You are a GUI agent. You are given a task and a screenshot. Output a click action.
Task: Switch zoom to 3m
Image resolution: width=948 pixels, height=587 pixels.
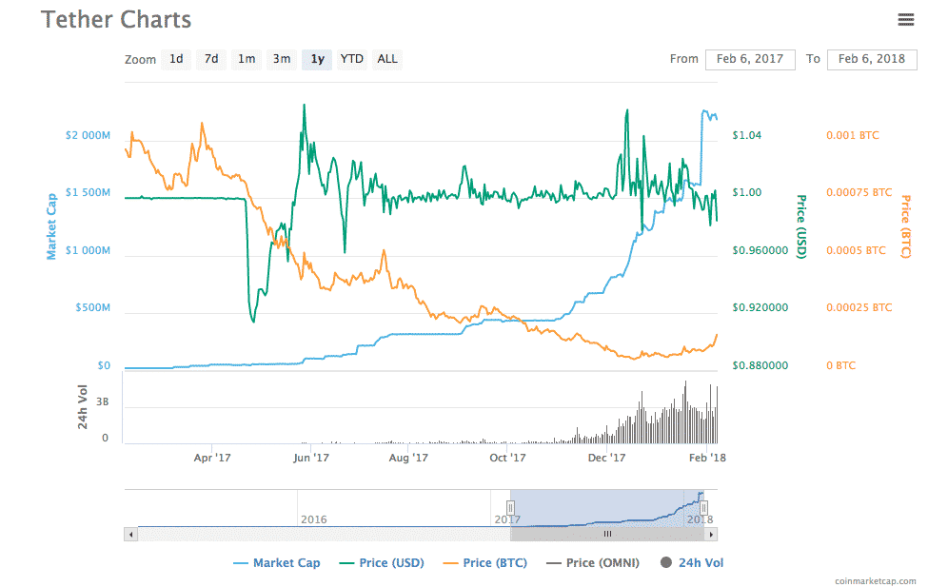(282, 59)
